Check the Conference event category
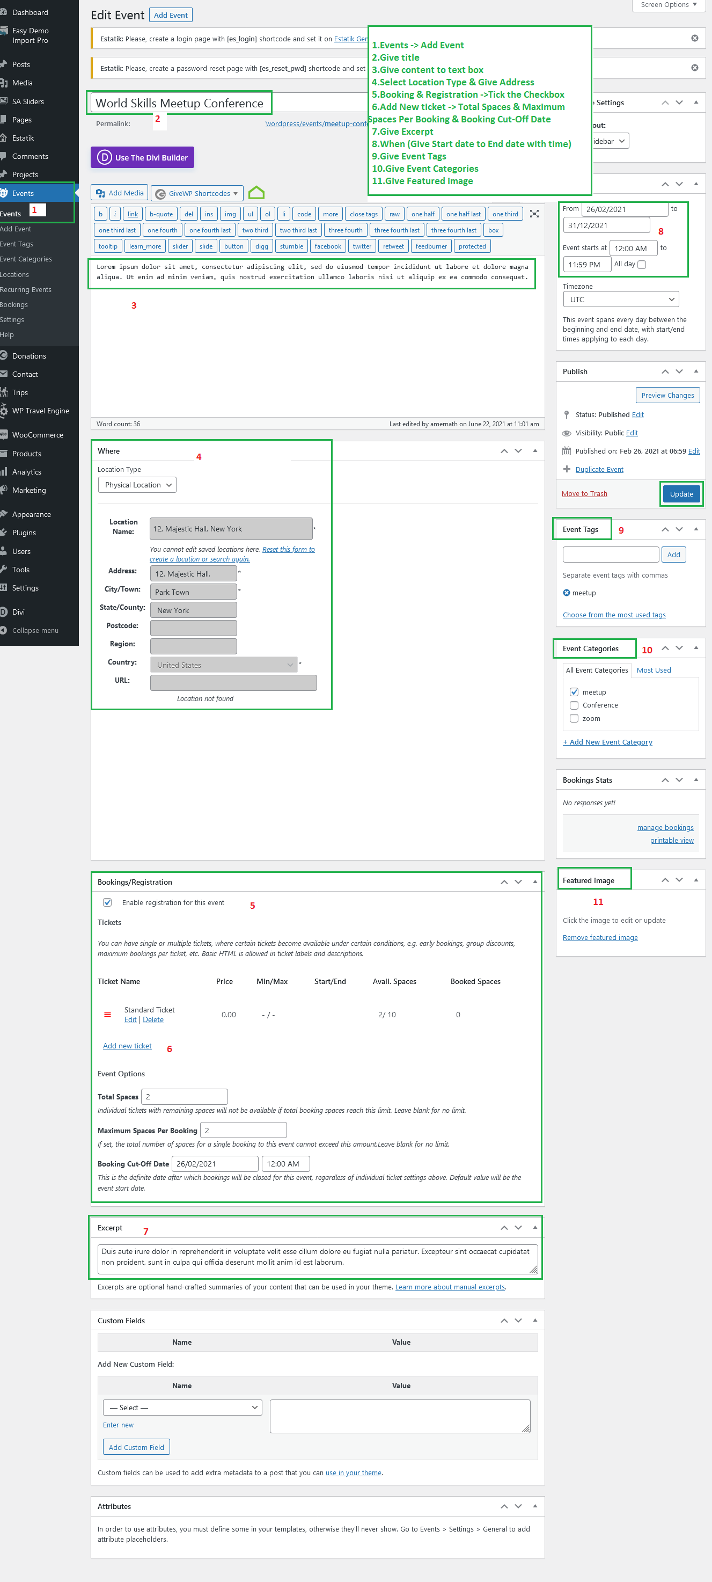Image resolution: width=712 pixels, height=1582 pixels. 574,705
